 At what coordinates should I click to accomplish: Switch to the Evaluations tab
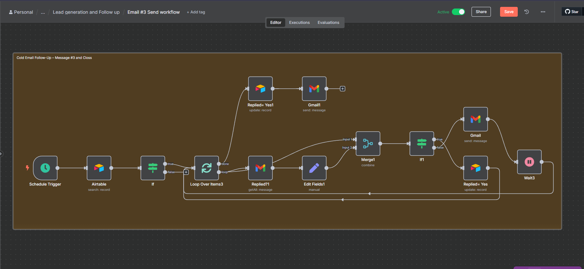click(328, 23)
